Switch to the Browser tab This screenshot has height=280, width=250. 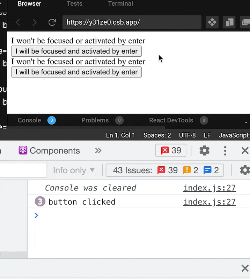(x=29, y=3)
